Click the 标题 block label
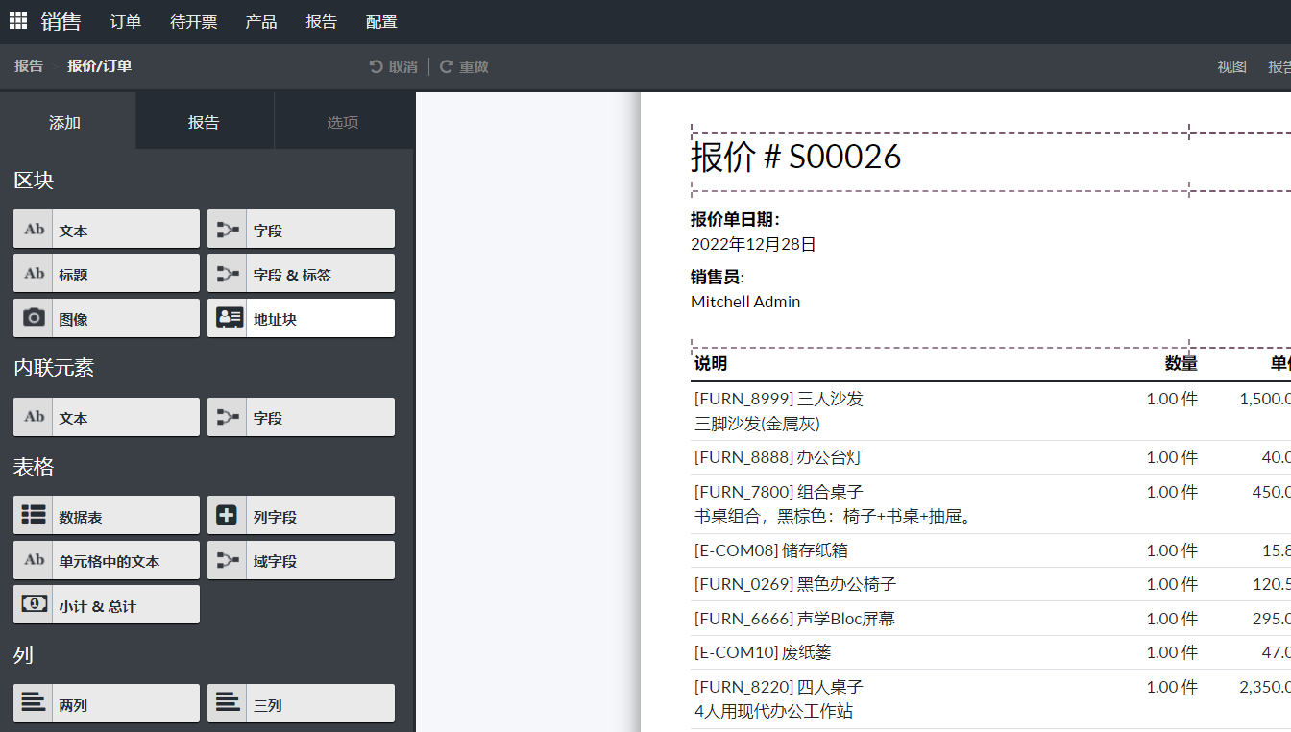The height and width of the screenshot is (732, 1291). [73, 275]
